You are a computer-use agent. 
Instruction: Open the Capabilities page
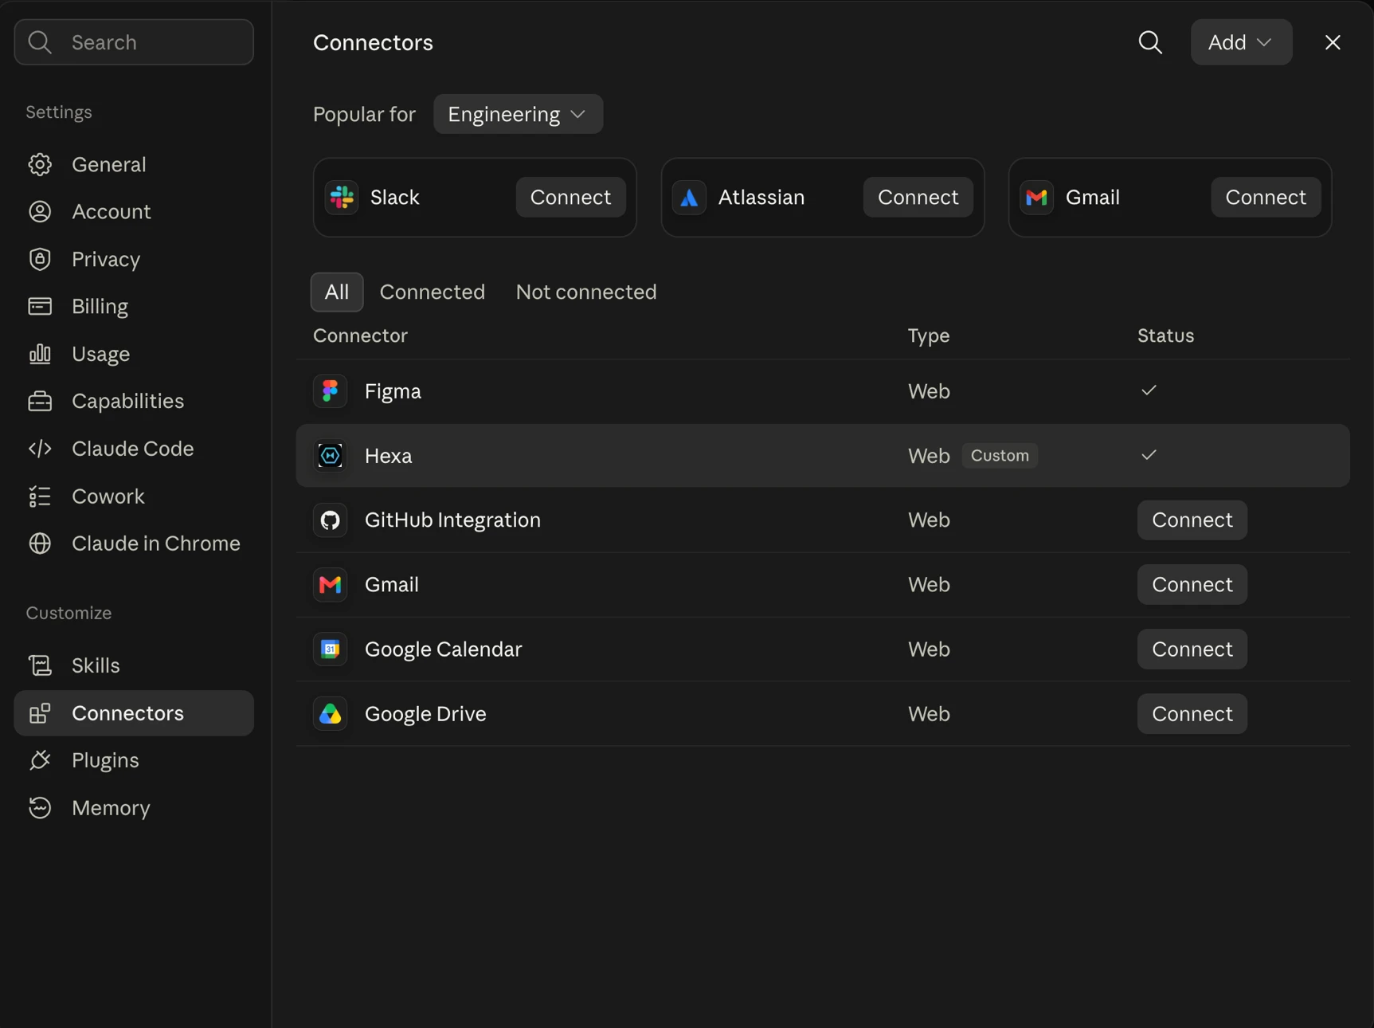(x=134, y=401)
